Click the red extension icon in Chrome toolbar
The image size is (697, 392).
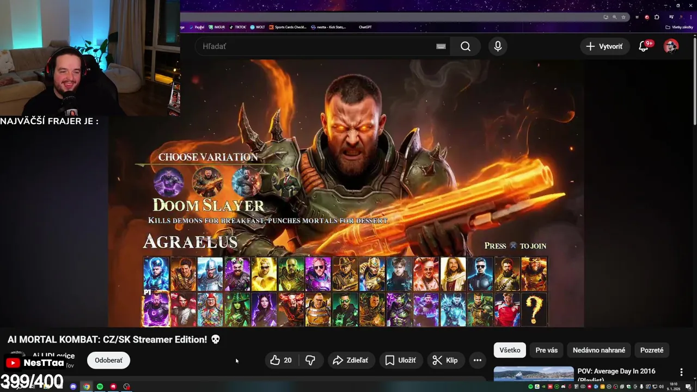click(x=647, y=17)
